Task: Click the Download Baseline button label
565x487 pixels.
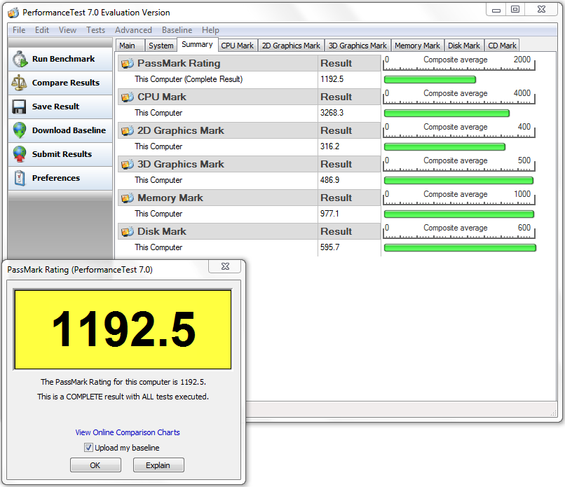Action: click(69, 130)
